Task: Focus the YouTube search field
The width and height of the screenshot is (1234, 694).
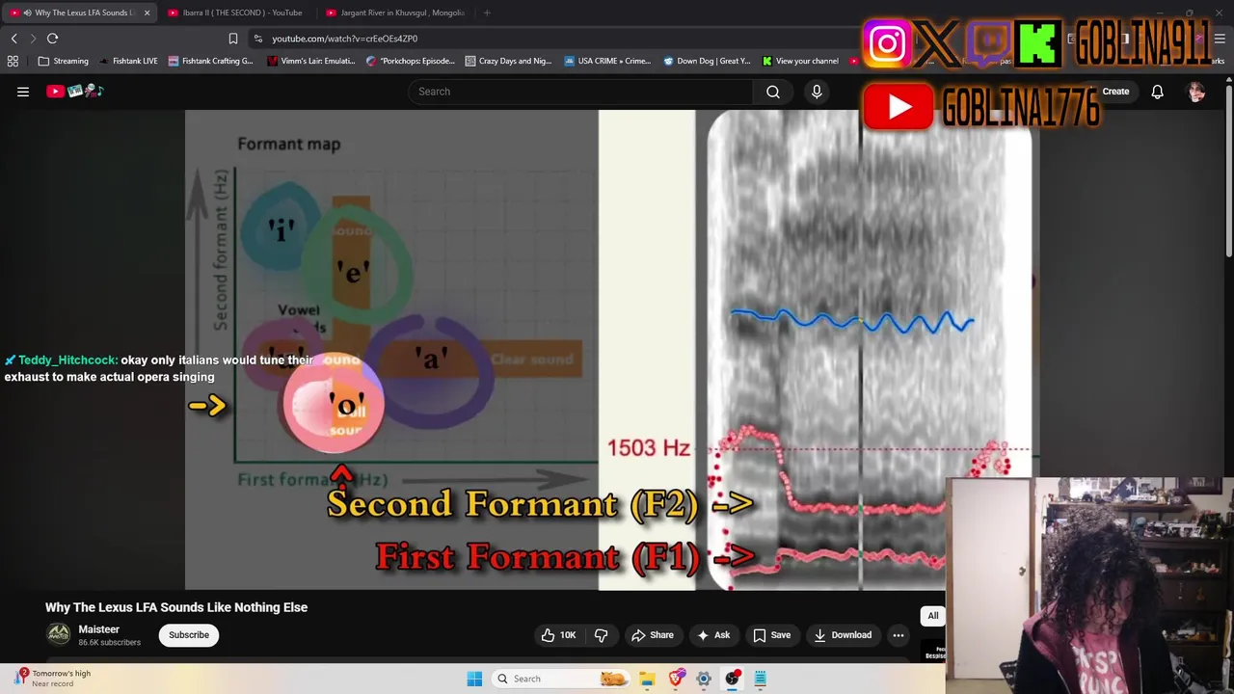Action: click(x=580, y=92)
